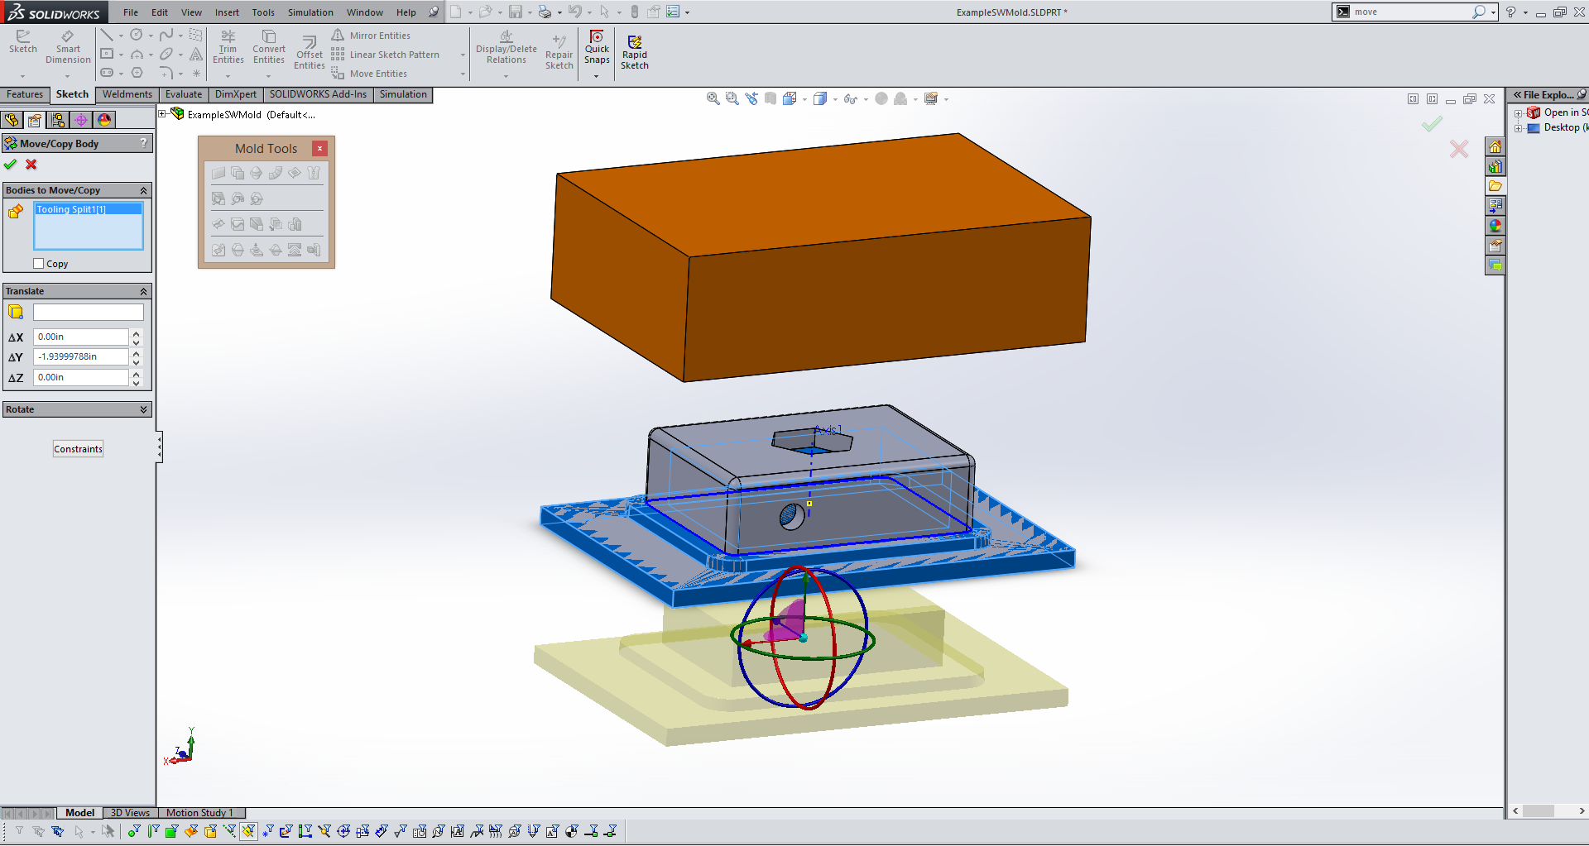Click Zoom to Area icon

click(732, 98)
